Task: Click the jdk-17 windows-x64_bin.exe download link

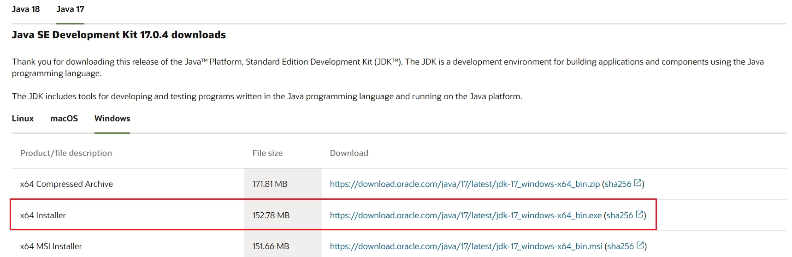Action: [x=466, y=215]
